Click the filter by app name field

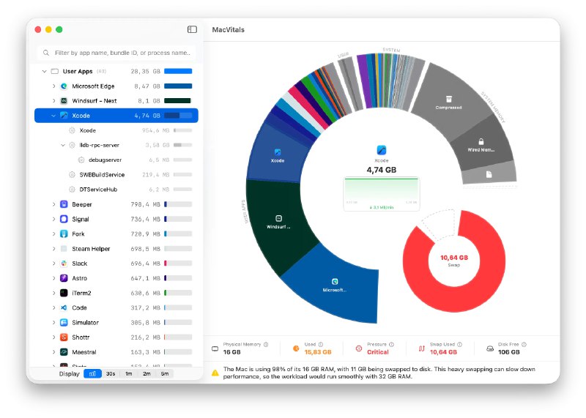point(116,53)
